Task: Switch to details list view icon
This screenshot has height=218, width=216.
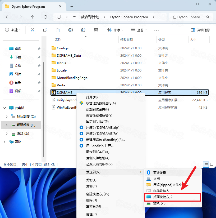Action: (206, 164)
